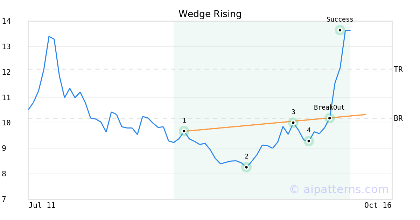The width and height of the screenshot is (420, 220).
Task: Select the point 4 marker circle
Action: (x=308, y=141)
